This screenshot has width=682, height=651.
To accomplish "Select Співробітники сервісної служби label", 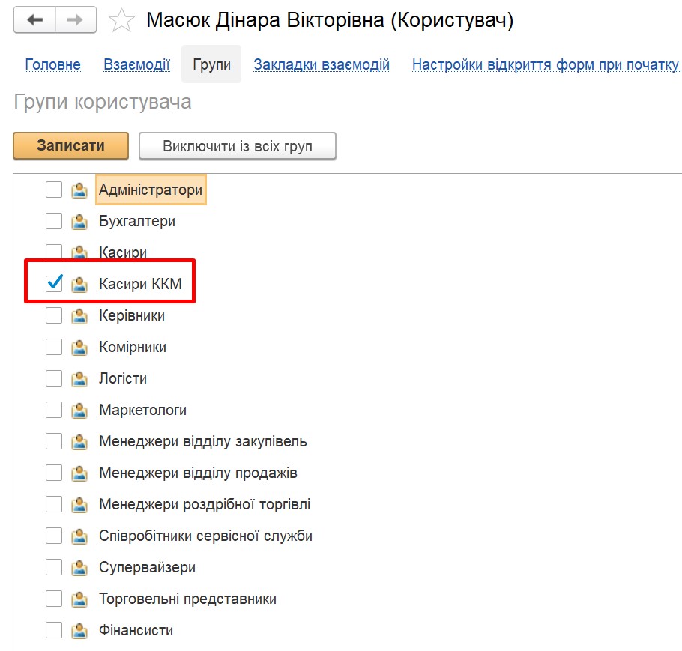I will tap(205, 536).
